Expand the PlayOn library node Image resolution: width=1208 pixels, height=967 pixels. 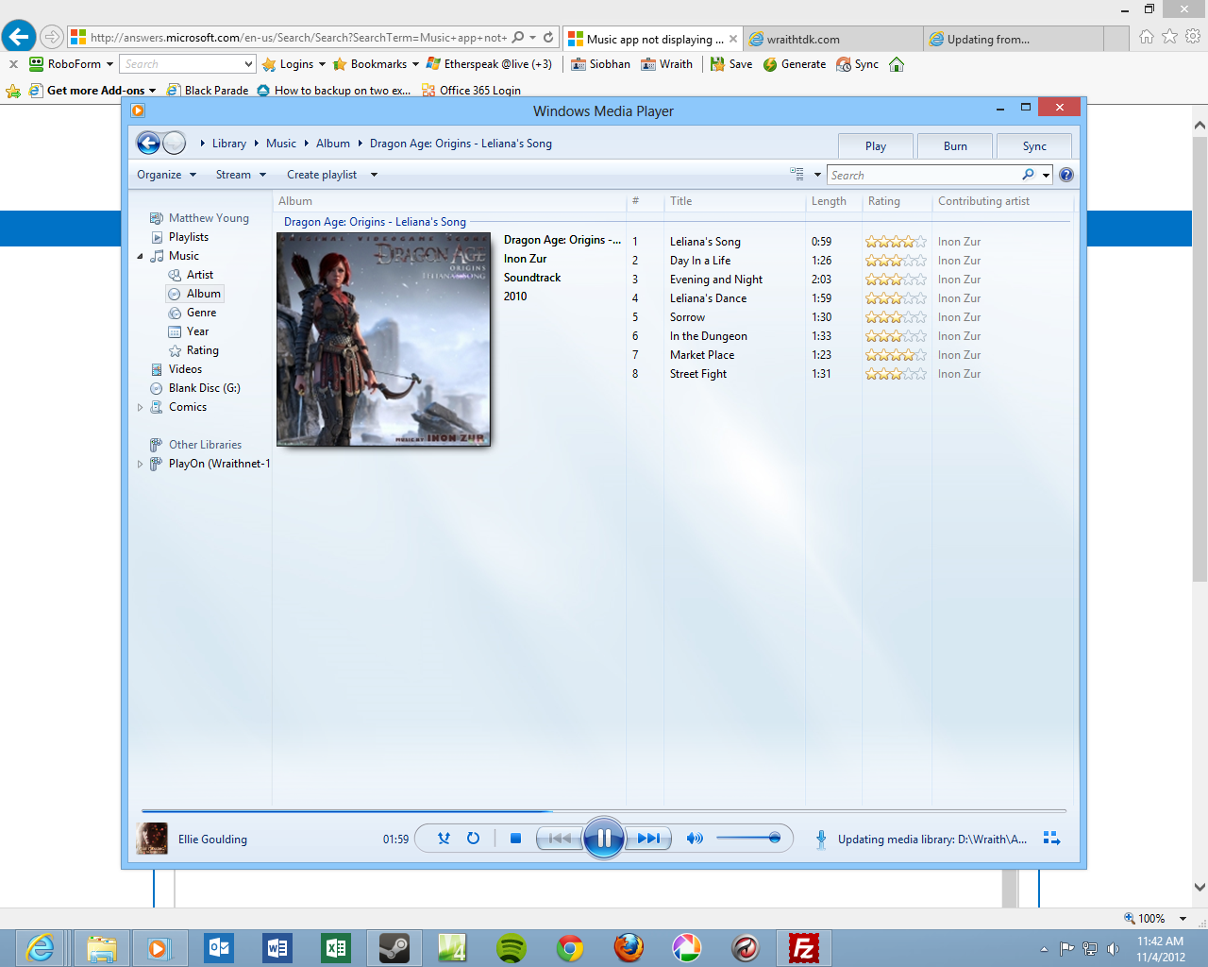click(x=141, y=465)
